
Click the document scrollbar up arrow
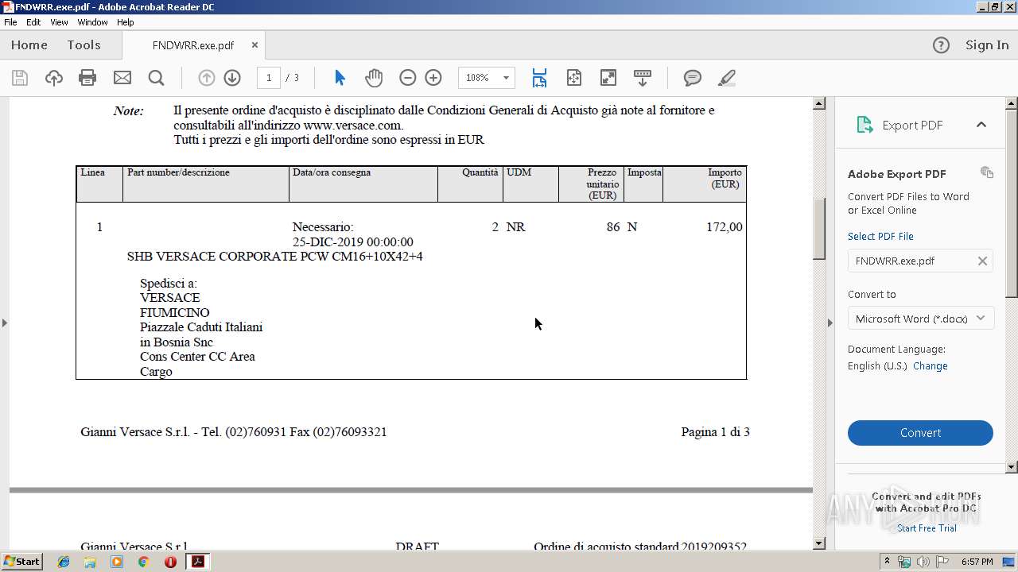[819, 103]
